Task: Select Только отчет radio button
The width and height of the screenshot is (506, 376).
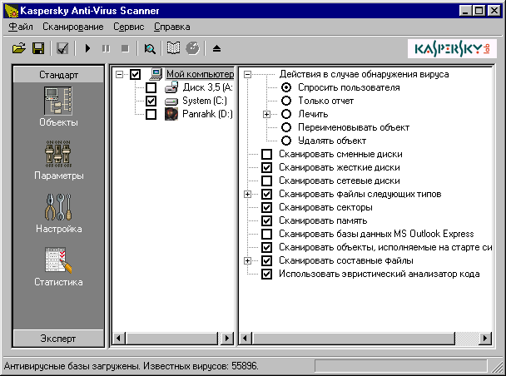Action: click(x=286, y=101)
